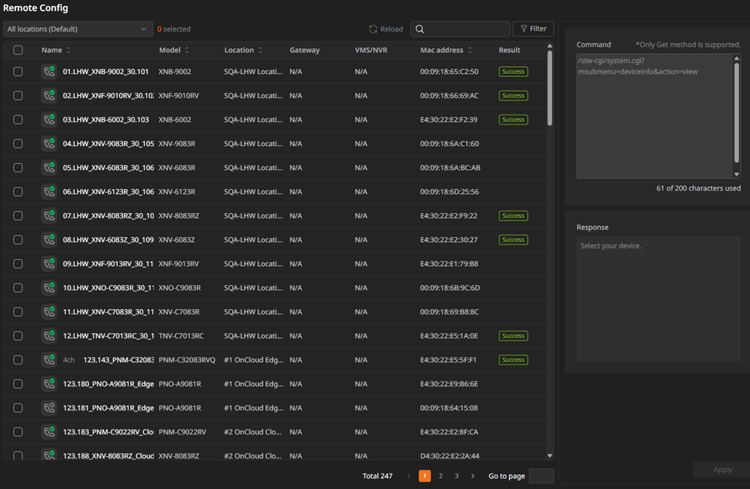750x489 pixels.
Task: Sort the table using the Name column arrows
Action: 70,49
